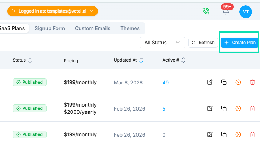Go to the Themes tab

[x=130, y=28]
